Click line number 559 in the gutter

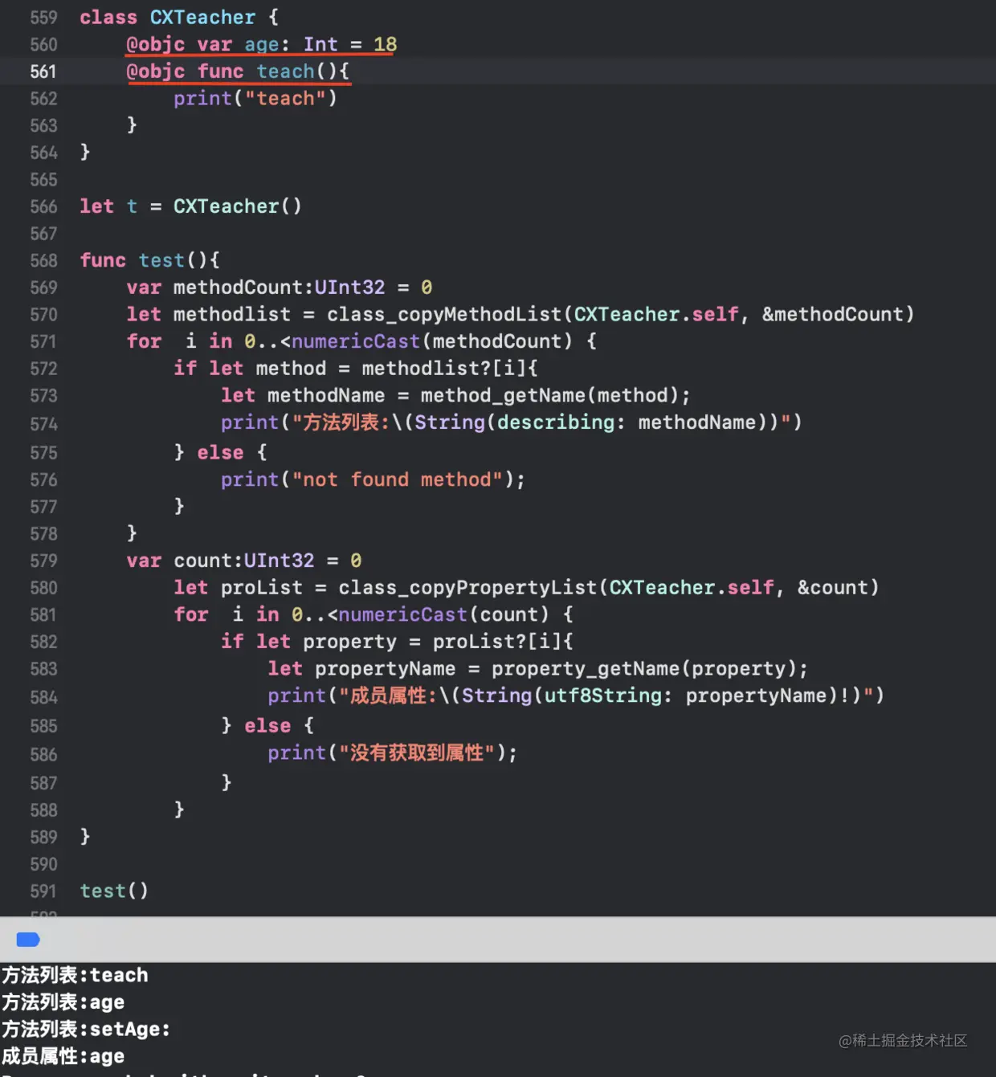pyautogui.click(x=43, y=18)
